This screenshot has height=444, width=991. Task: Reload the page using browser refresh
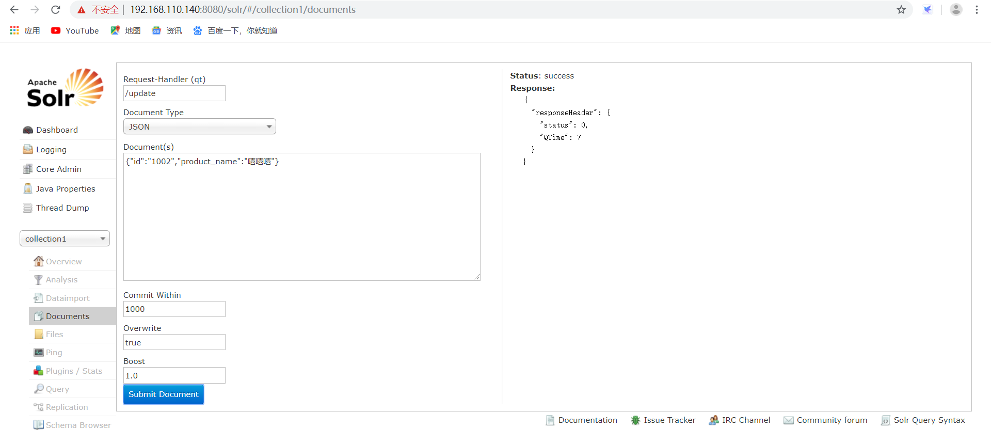(56, 10)
